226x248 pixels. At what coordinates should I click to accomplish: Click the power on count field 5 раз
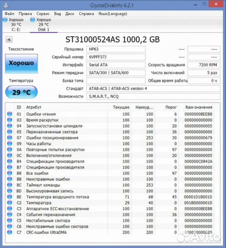204,73
